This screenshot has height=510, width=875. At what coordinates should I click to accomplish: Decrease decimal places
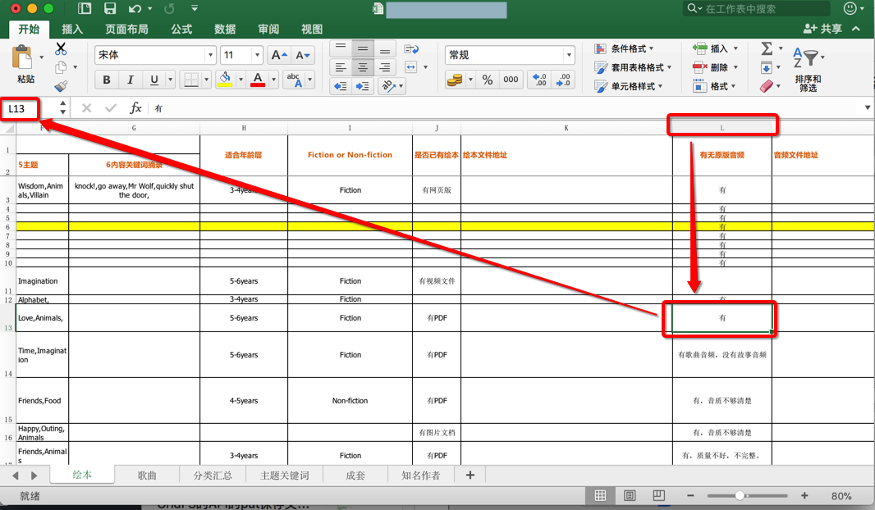tap(563, 80)
